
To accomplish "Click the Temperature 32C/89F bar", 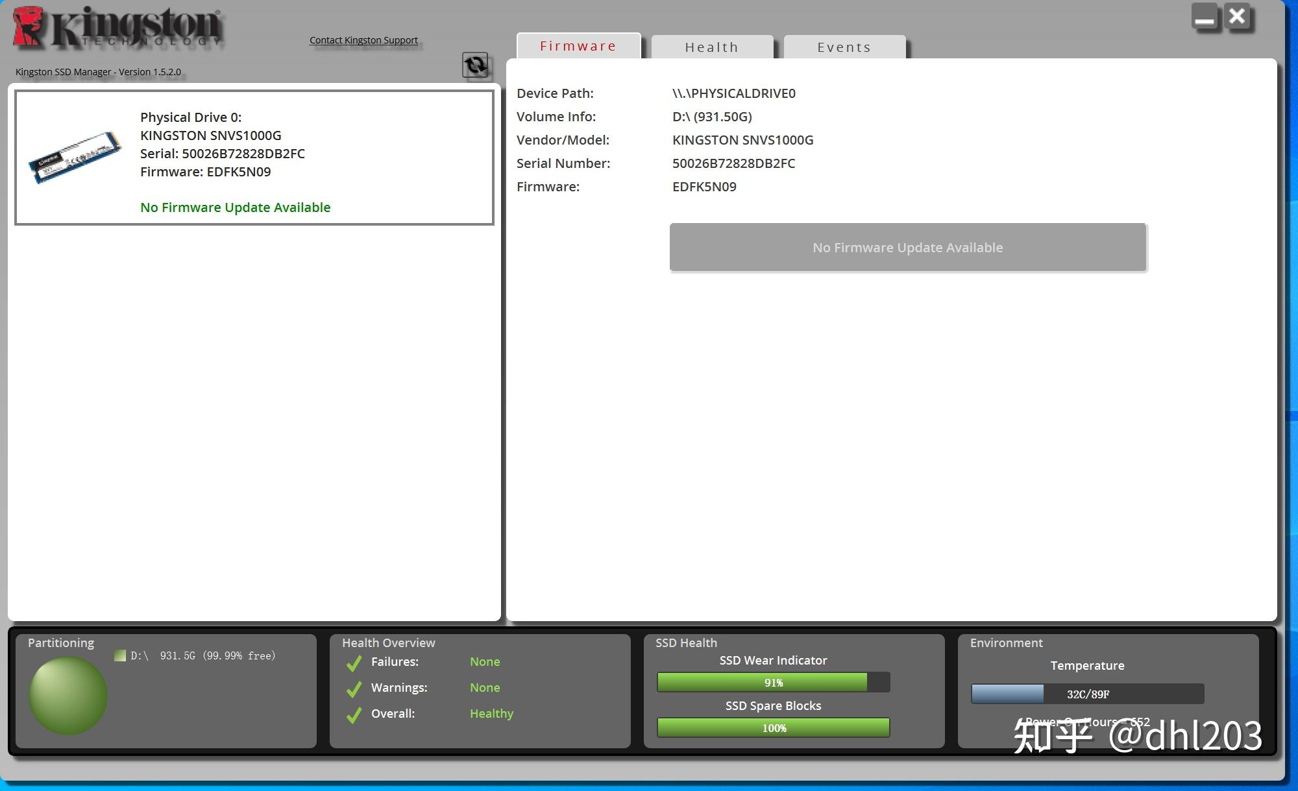I will 1087,694.
